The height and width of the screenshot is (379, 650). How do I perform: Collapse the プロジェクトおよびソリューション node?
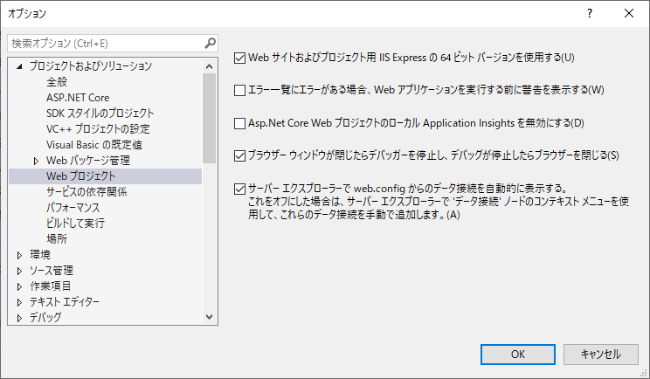(x=19, y=65)
